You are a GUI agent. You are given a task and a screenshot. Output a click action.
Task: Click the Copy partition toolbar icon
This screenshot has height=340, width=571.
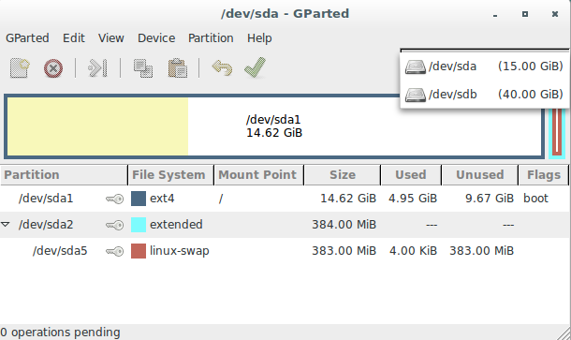142,68
